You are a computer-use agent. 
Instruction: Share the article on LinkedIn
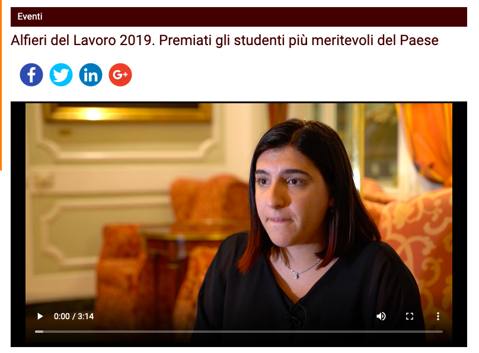[91, 75]
